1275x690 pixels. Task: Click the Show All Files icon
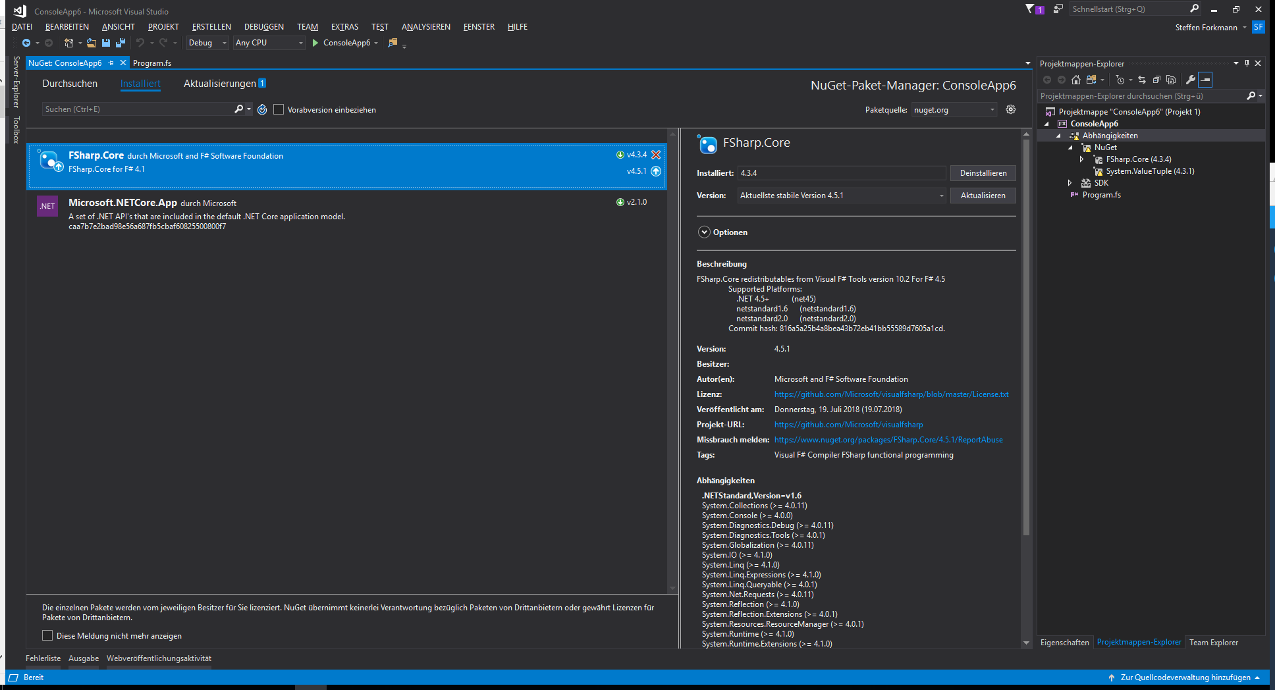pyautogui.click(x=1171, y=80)
